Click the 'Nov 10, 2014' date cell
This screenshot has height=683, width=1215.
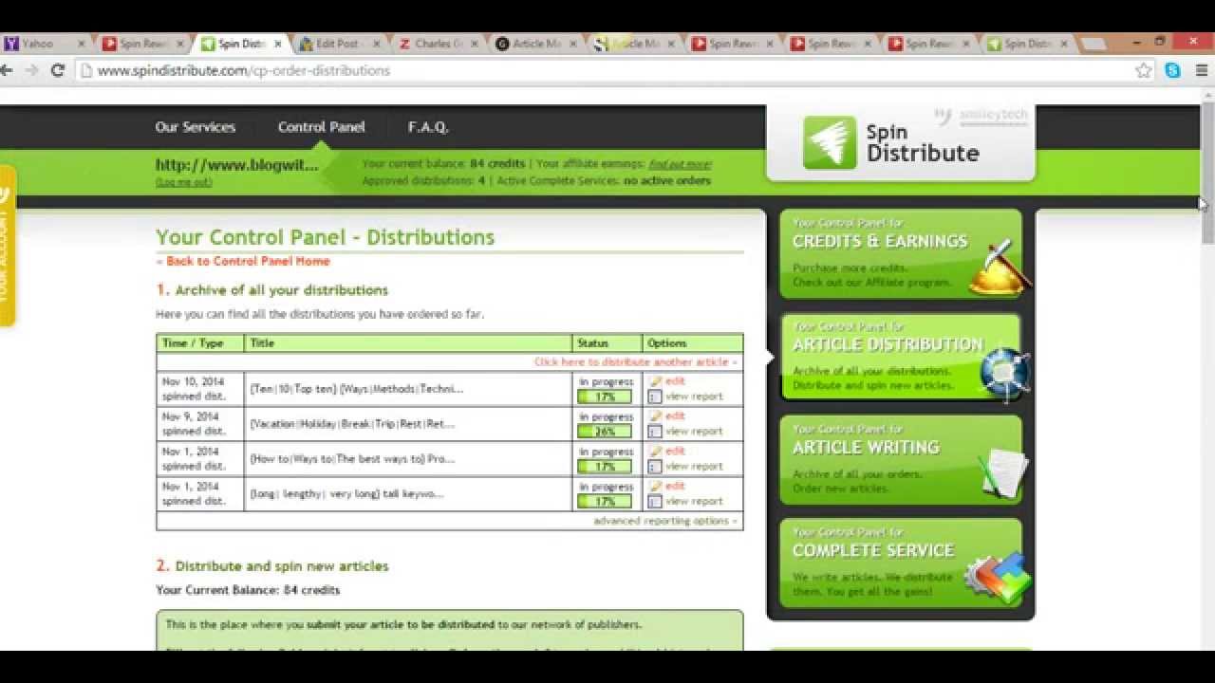[x=193, y=381]
